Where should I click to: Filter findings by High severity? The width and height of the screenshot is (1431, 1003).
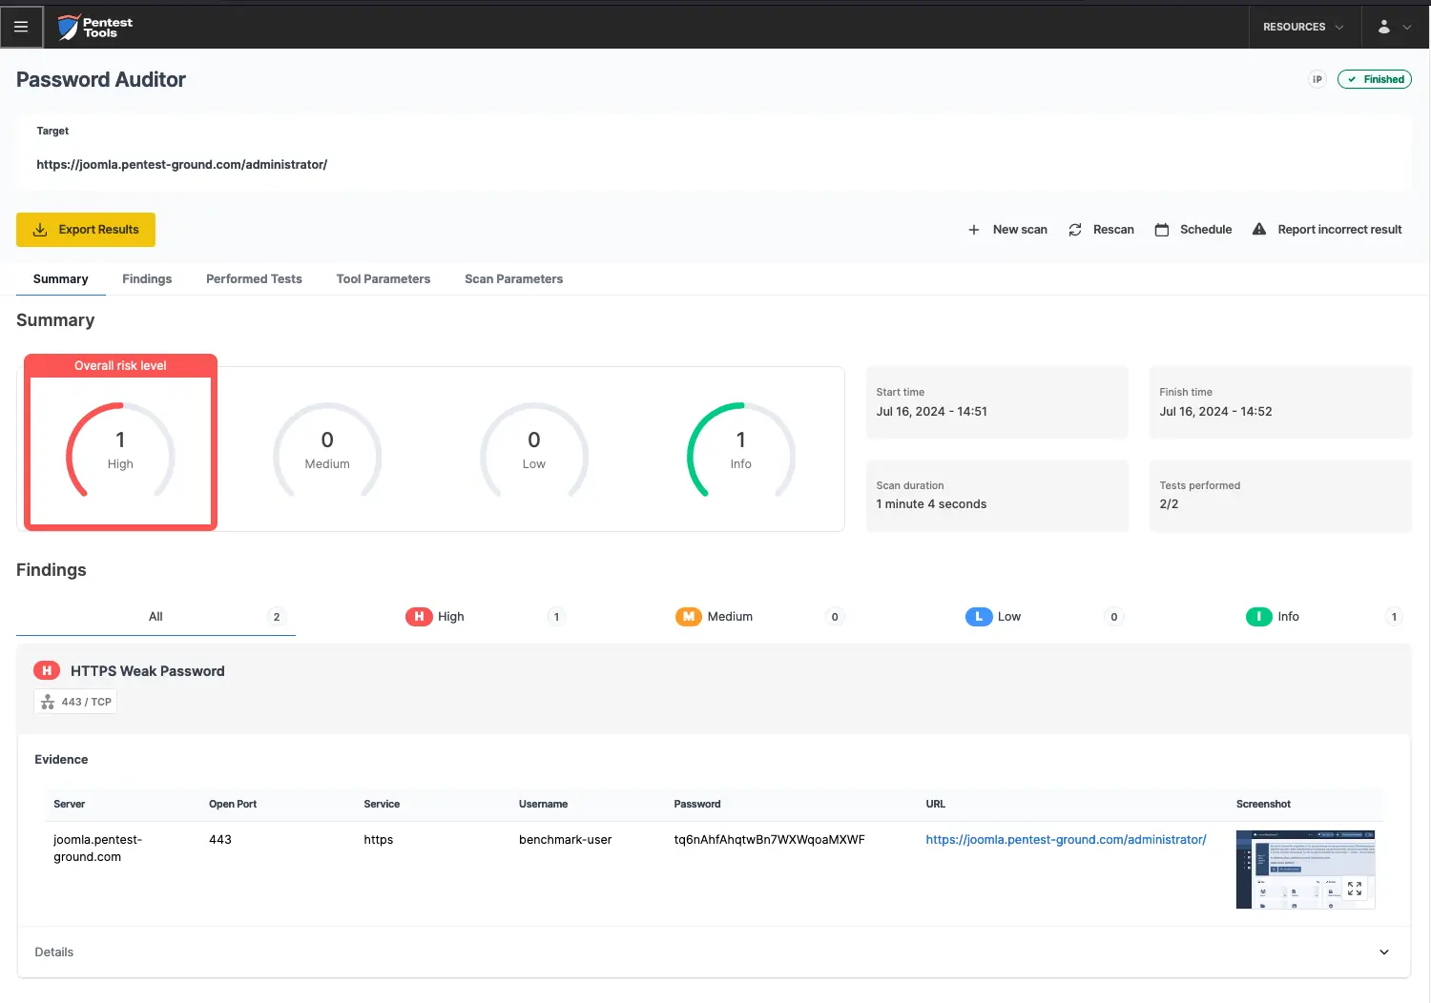click(x=435, y=617)
